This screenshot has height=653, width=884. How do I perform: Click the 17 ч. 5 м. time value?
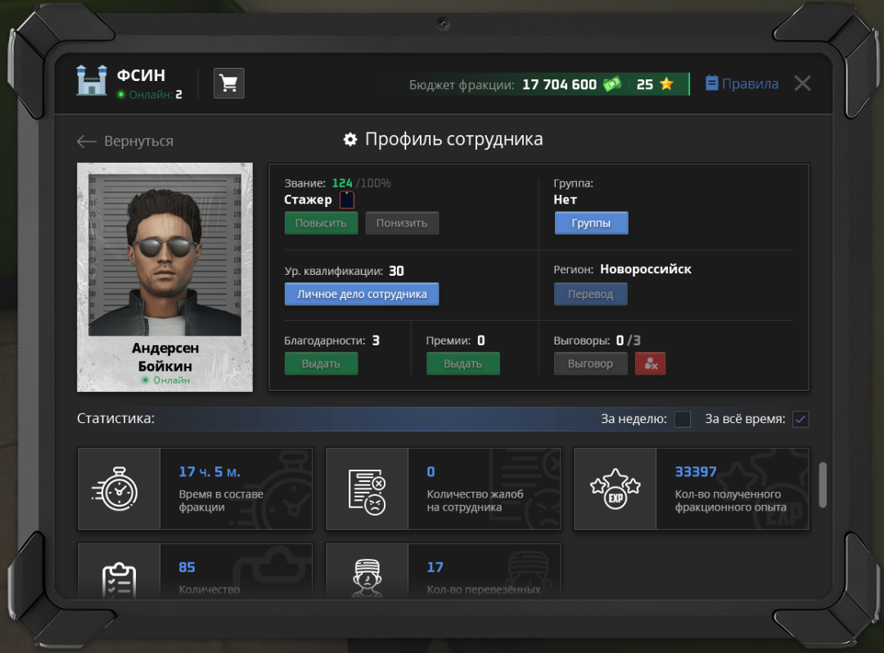[210, 471]
